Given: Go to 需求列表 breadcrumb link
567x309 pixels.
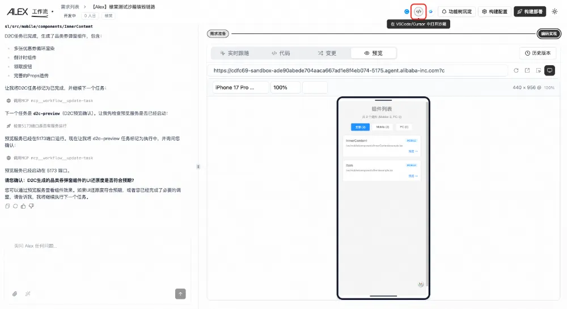Looking at the screenshot, I should pyautogui.click(x=70, y=7).
